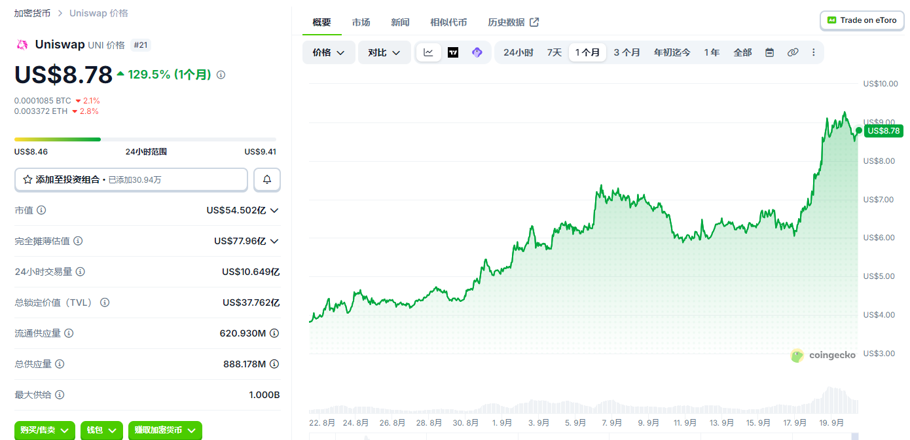910x440 pixels.
Task: Switch to the 相似代币 tab
Action: click(x=448, y=22)
